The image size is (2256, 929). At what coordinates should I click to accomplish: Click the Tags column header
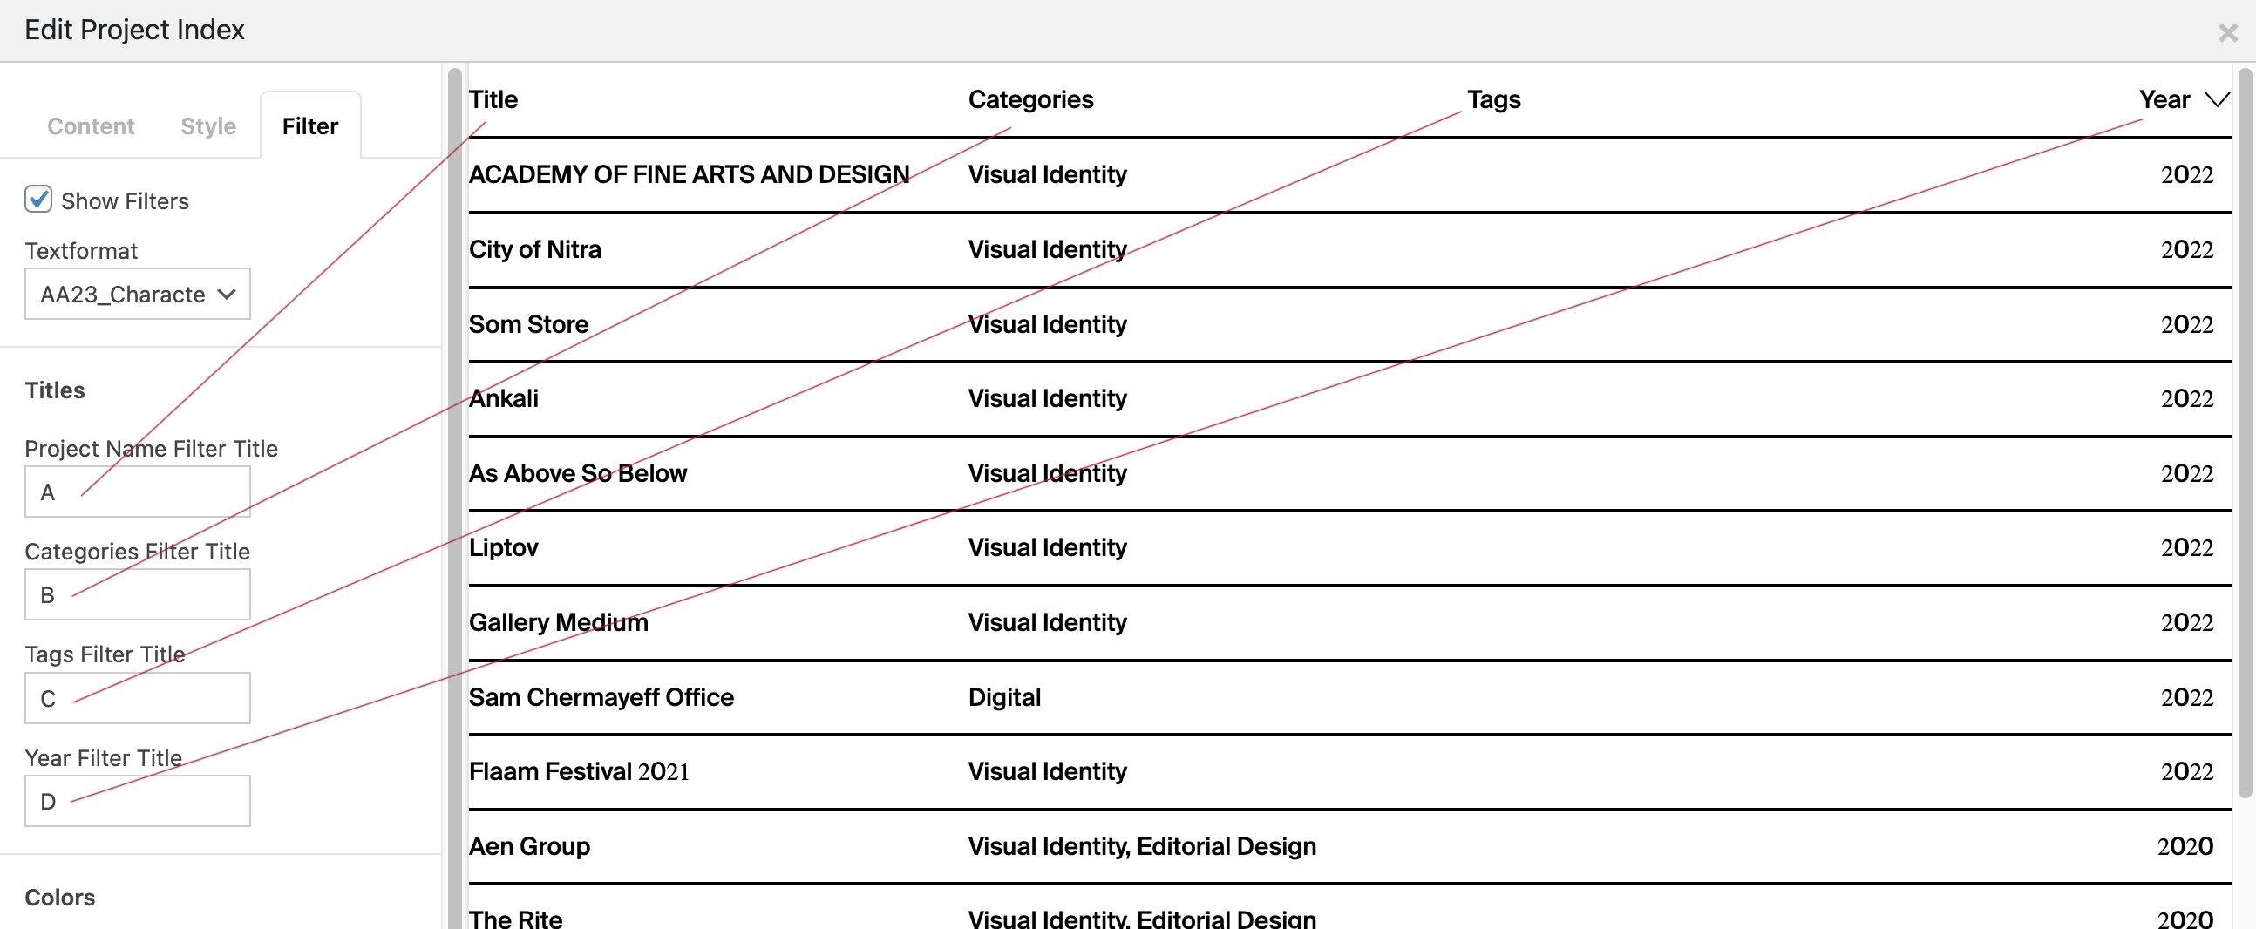[1493, 100]
